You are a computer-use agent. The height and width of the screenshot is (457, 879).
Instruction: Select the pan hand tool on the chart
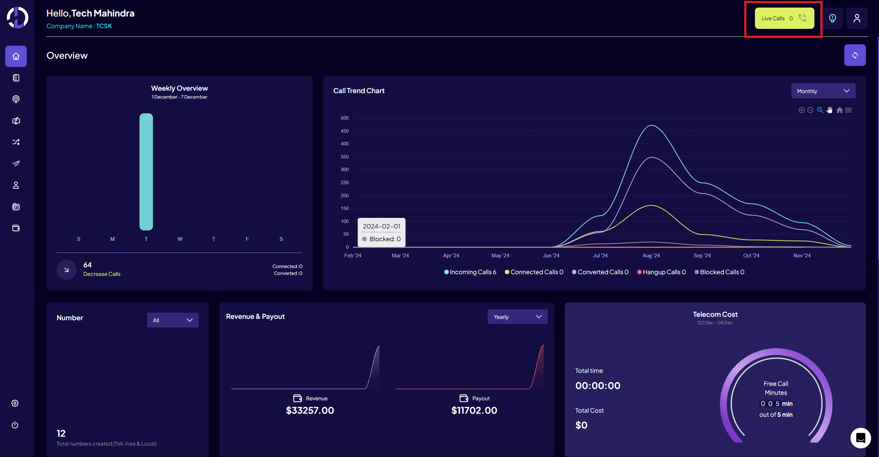[830, 110]
